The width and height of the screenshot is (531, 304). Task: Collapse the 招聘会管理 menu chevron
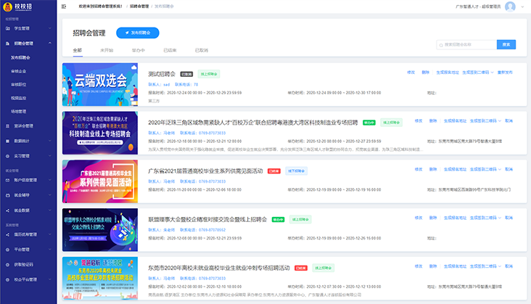(x=50, y=44)
